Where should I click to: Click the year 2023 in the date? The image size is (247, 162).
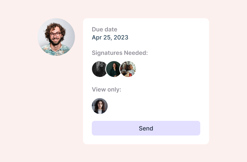(121, 37)
